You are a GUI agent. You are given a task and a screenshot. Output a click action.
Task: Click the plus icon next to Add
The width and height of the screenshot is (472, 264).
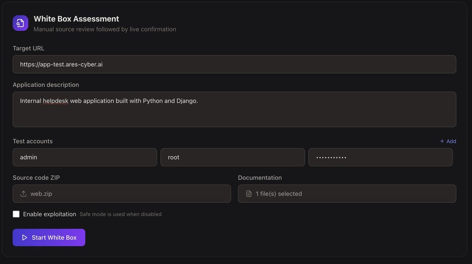442,141
